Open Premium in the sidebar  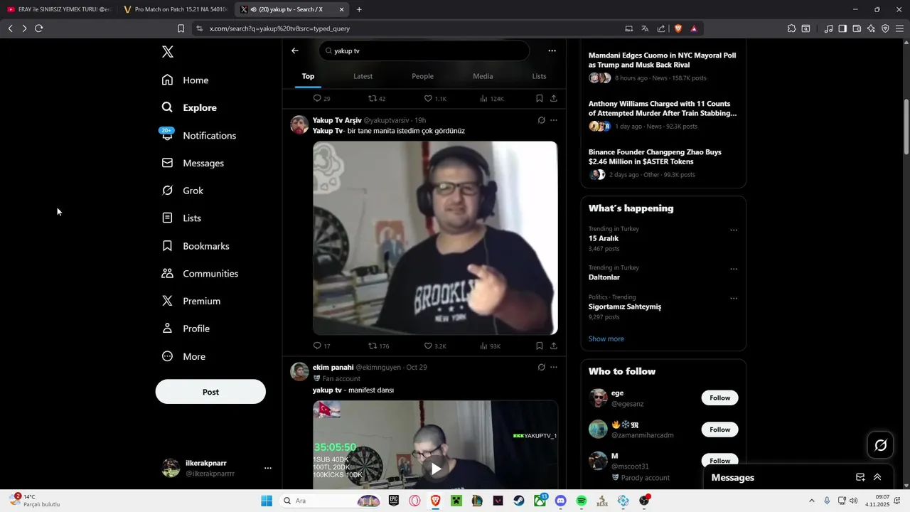coord(191,301)
